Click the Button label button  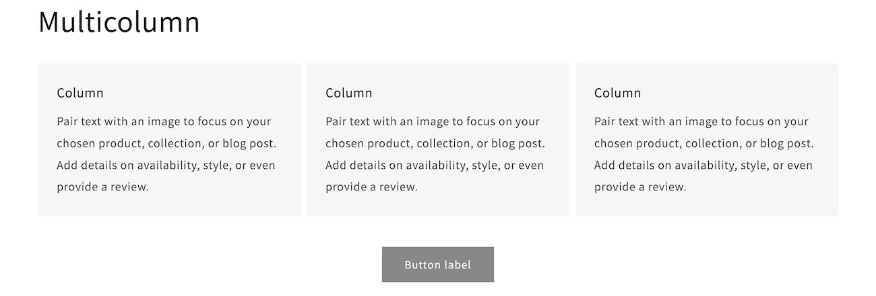[x=437, y=264]
